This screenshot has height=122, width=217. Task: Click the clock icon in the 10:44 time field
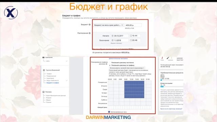click(131, 36)
